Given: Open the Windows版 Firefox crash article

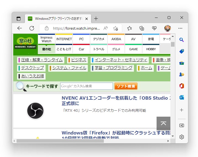Looking at the screenshot, I should pos(116,134).
